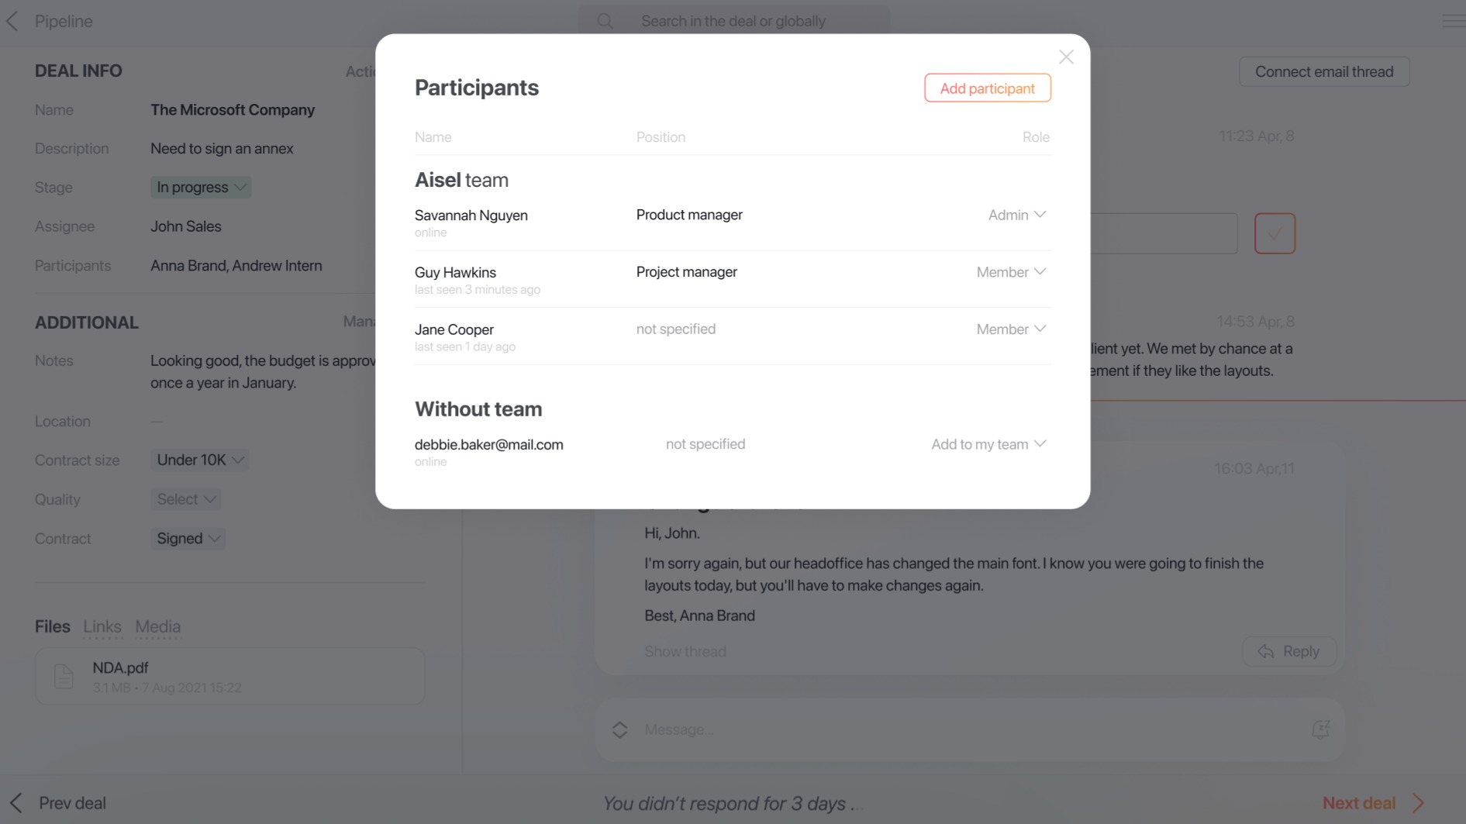Viewport: 1466px width, 824px height.
Task: Expand Add to my team dropdown
Action: click(988, 444)
